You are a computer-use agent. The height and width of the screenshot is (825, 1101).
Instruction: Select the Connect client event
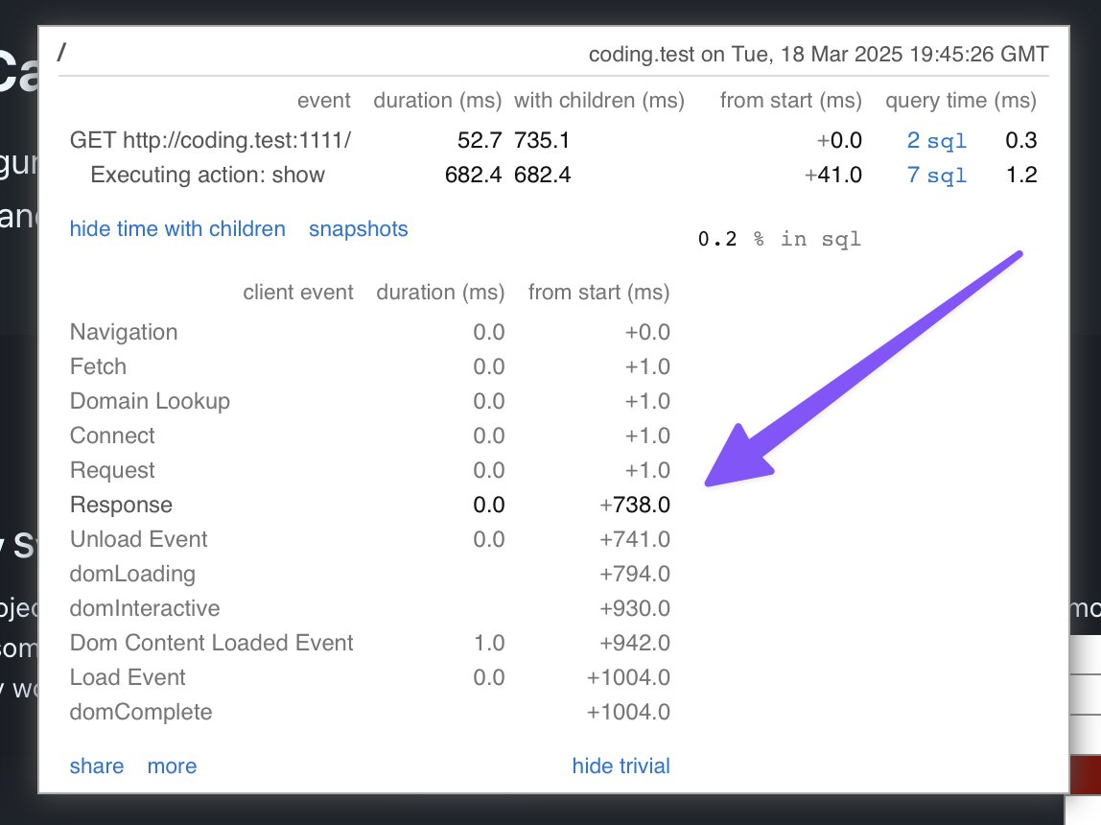370,436
